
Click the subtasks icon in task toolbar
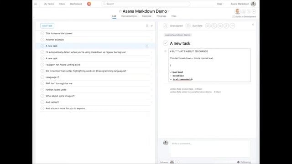220,26
